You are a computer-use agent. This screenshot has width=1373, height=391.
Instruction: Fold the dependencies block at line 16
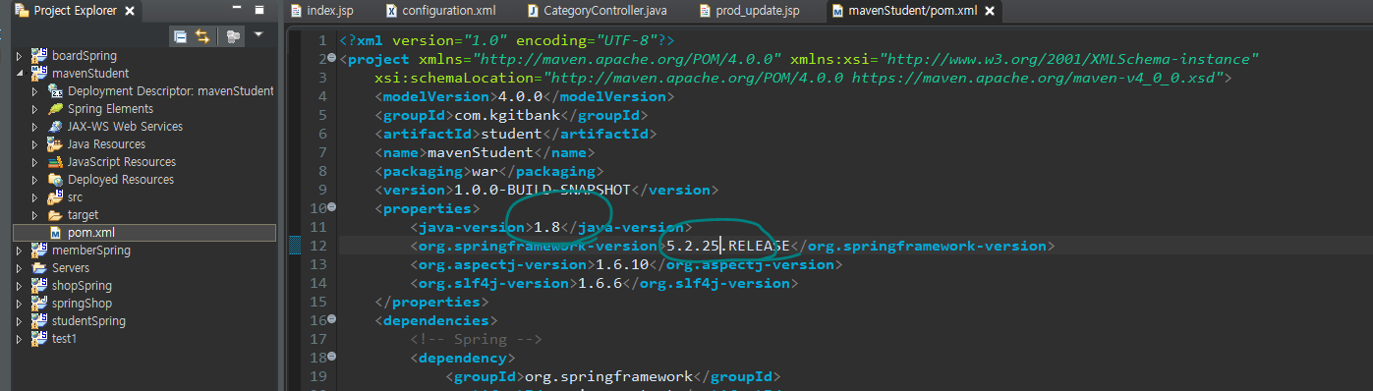pyautogui.click(x=331, y=319)
